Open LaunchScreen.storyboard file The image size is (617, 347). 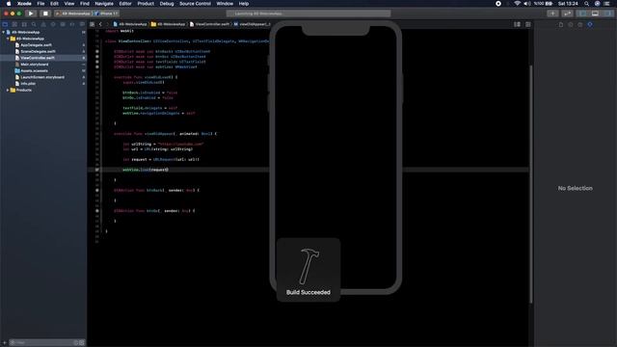coord(42,77)
